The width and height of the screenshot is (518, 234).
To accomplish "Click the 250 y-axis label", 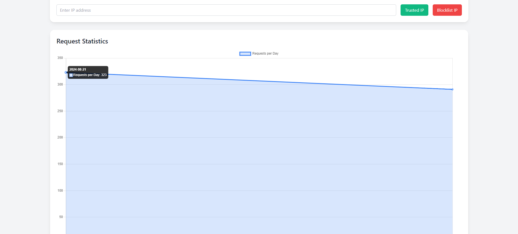I will point(60,111).
